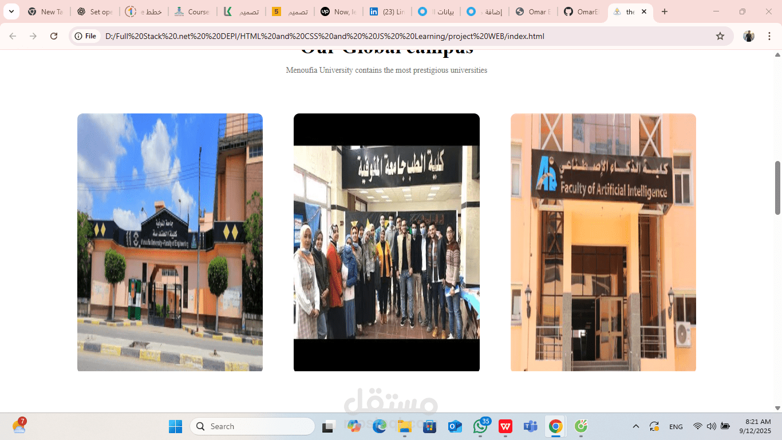Check battery status in tray
This screenshot has height=440, width=782.
click(x=725, y=426)
